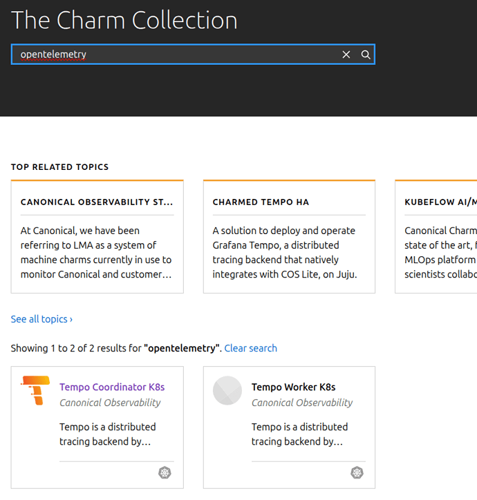Select Canonical Observability Stack topic description
Image resolution: width=477 pixels, height=500 pixels.
[96, 252]
